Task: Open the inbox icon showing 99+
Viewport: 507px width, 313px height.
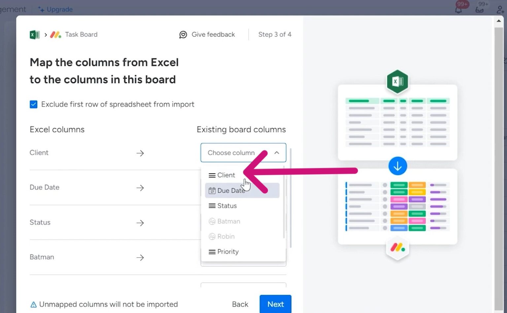Action: 479,9
